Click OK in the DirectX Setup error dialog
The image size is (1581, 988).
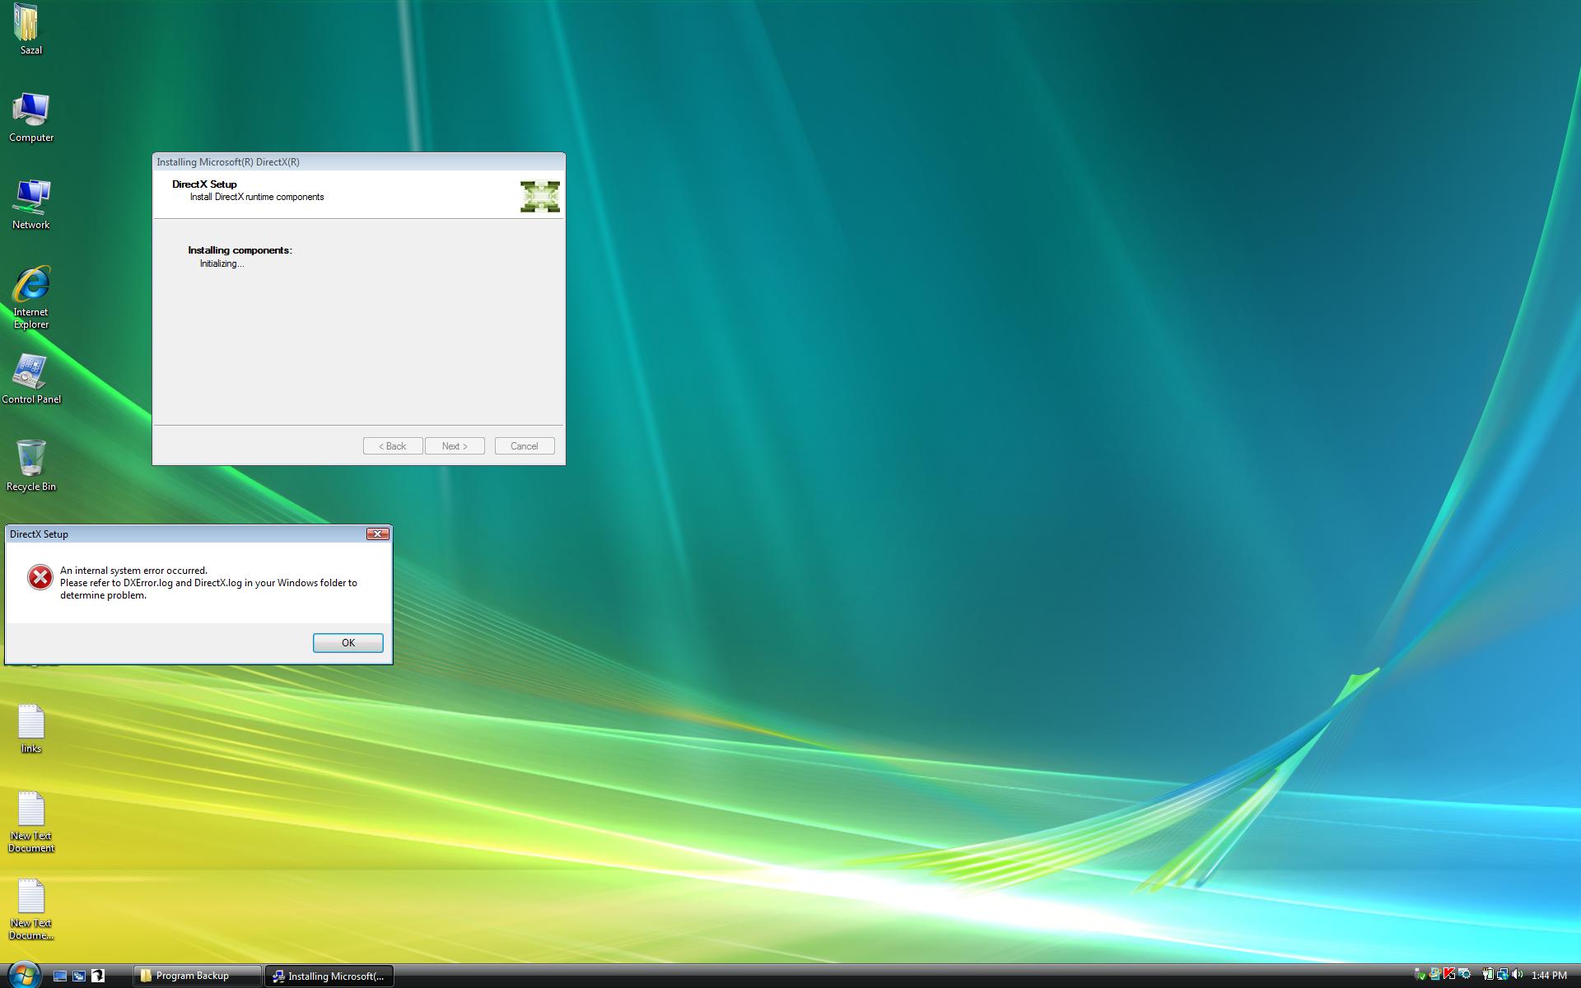347,642
